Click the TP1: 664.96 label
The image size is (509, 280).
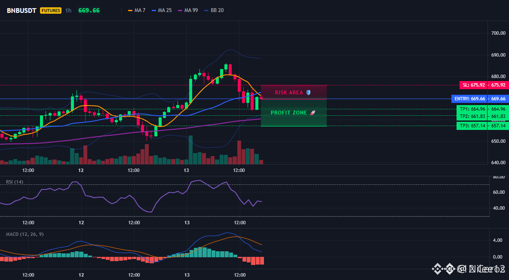click(x=472, y=109)
